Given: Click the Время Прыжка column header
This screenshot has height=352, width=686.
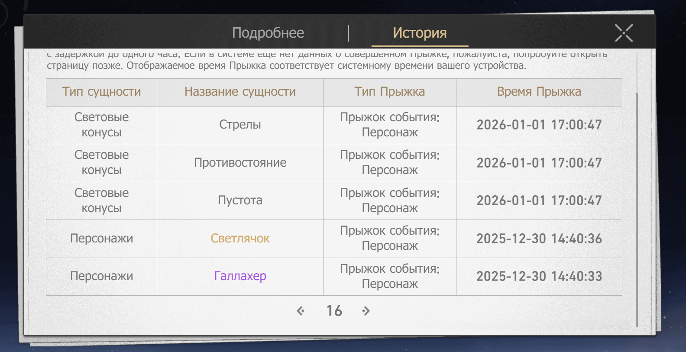Looking at the screenshot, I should (539, 92).
